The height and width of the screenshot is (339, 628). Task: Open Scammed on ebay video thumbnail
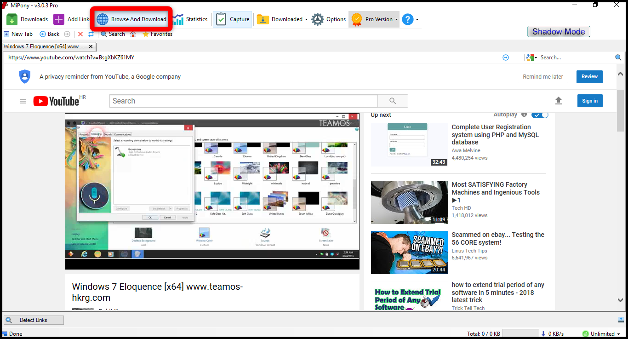coord(410,253)
